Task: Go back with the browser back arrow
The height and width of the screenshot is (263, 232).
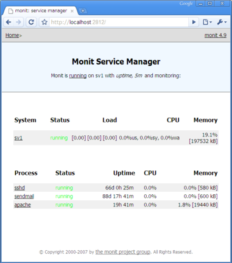Action: [9, 22]
